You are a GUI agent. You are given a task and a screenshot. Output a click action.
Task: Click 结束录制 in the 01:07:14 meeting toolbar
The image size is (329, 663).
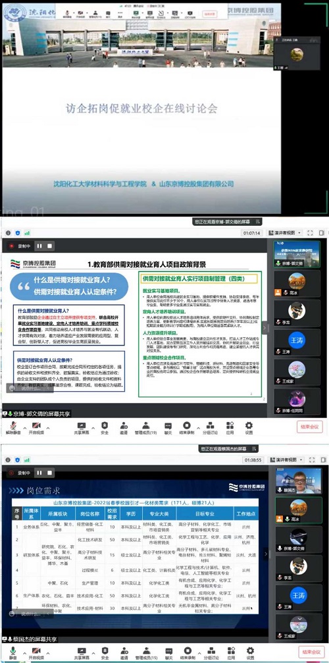[x=186, y=429]
